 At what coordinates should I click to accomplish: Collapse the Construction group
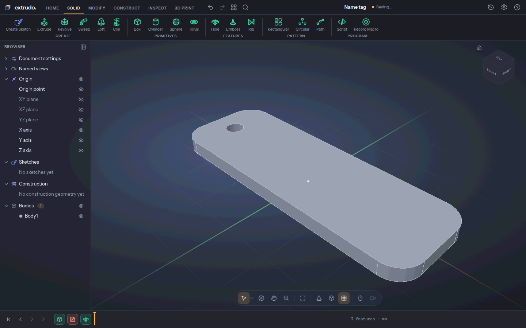(x=6, y=184)
